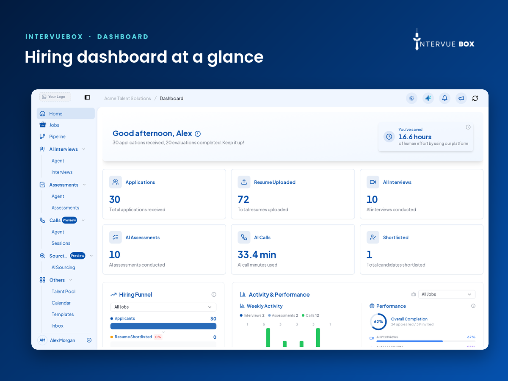
Task: Click the AI sparkle icon in the top bar
Action: pyautogui.click(x=428, y=98)
